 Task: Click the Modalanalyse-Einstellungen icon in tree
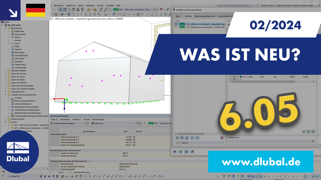click(13, 110)
